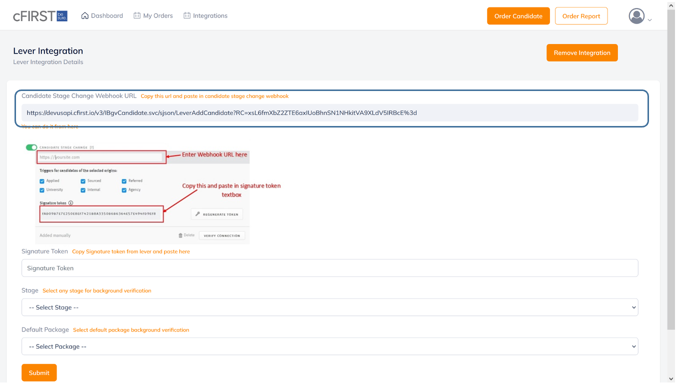The width and height of the screenshot is (678, 386).
Task: Click the Remove Integration button
Action: pos(582,53)
